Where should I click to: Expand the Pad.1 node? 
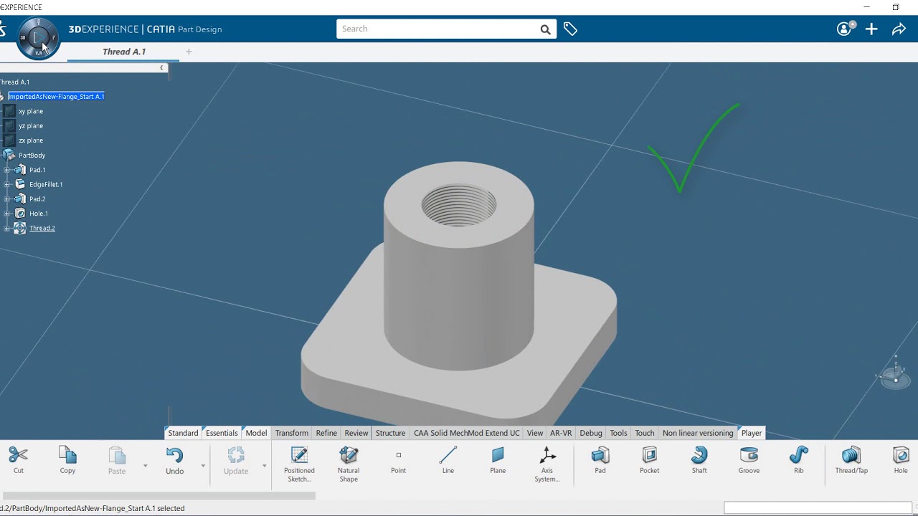(6, 170)
